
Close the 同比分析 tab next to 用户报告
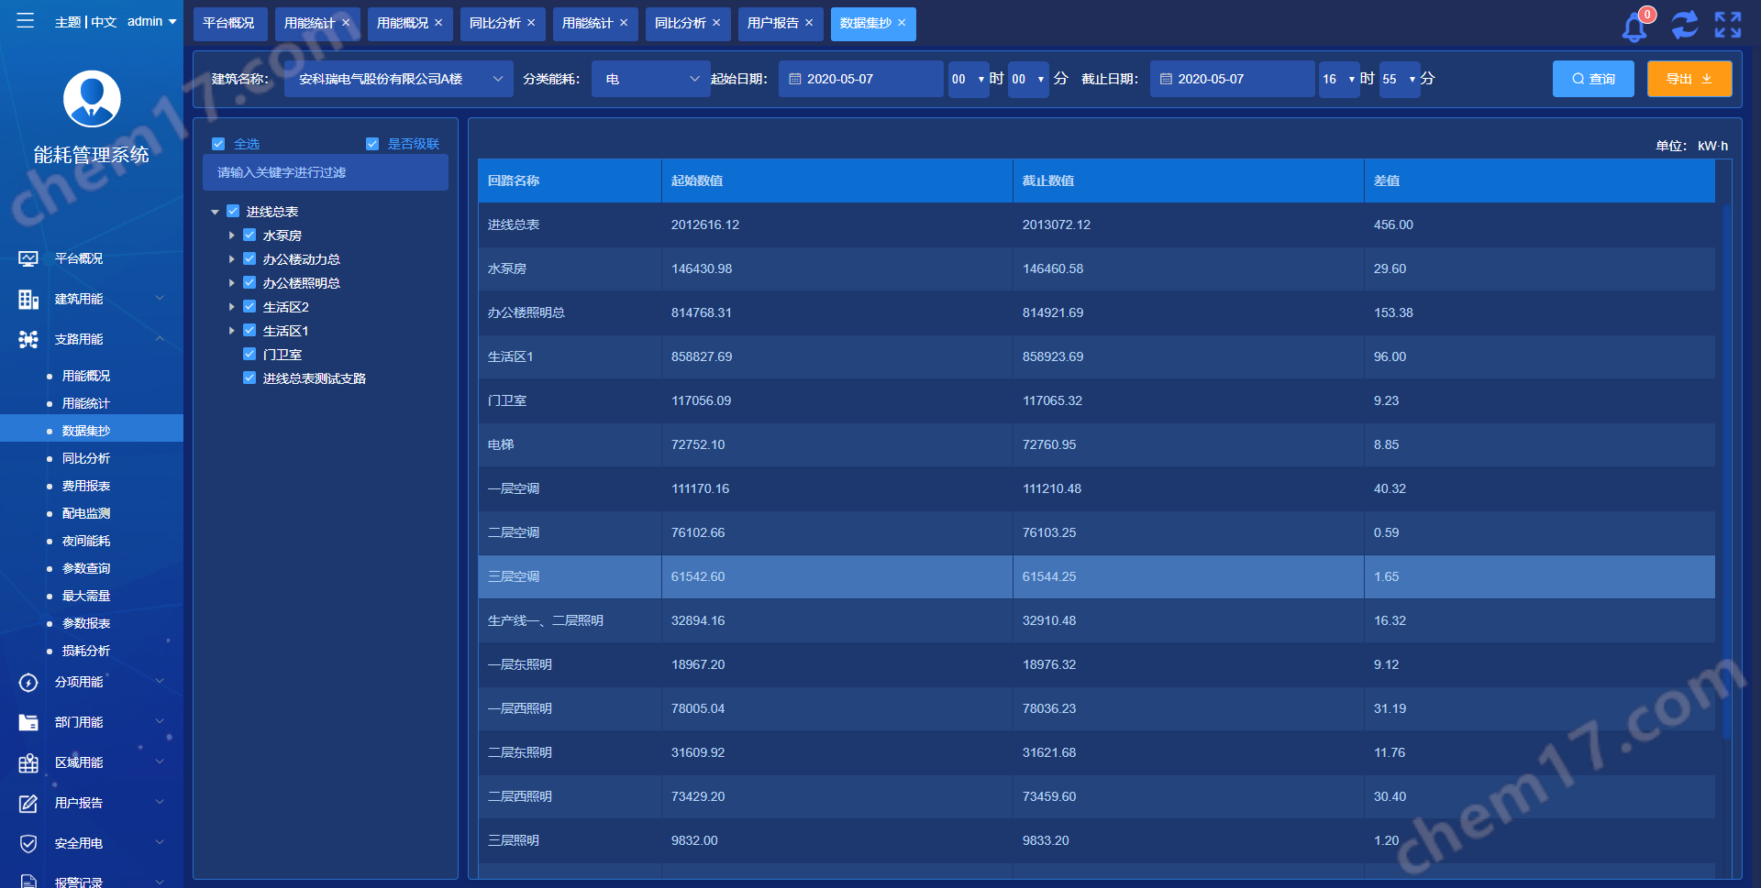(716, 23)
